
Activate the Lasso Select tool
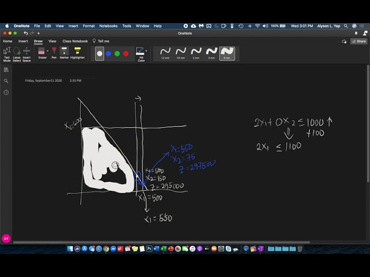(x=17, y=54)
